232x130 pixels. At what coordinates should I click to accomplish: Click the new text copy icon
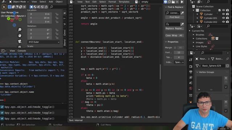169,2
